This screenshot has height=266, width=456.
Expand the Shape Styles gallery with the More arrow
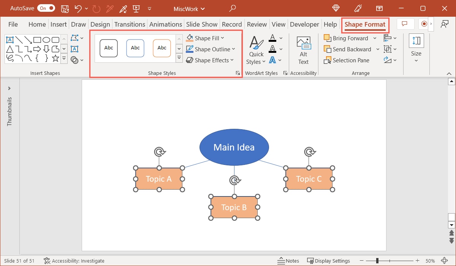(179, 58)
